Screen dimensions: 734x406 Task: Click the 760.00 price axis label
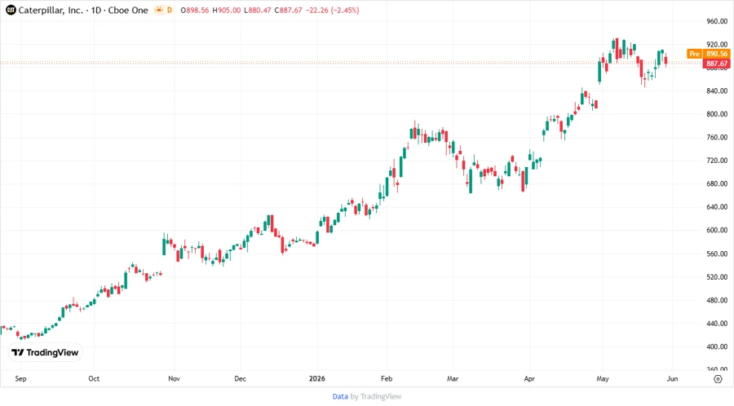pyautogui.click(x=717, y=138)
